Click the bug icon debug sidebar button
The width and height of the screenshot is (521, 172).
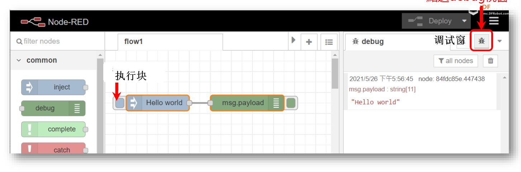tap(482, 41)
